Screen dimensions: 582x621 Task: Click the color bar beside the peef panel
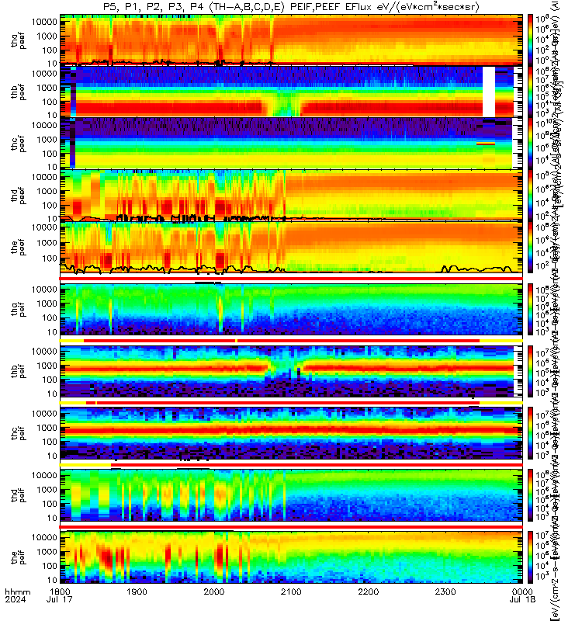coord(530,247)
